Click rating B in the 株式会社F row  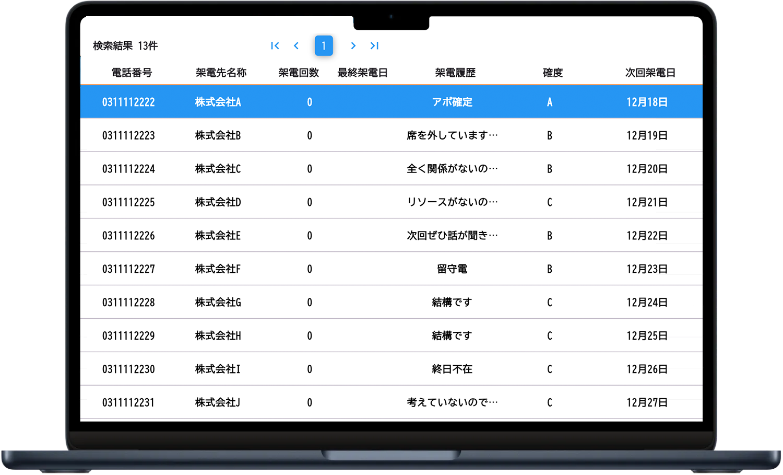pos(550,270)
